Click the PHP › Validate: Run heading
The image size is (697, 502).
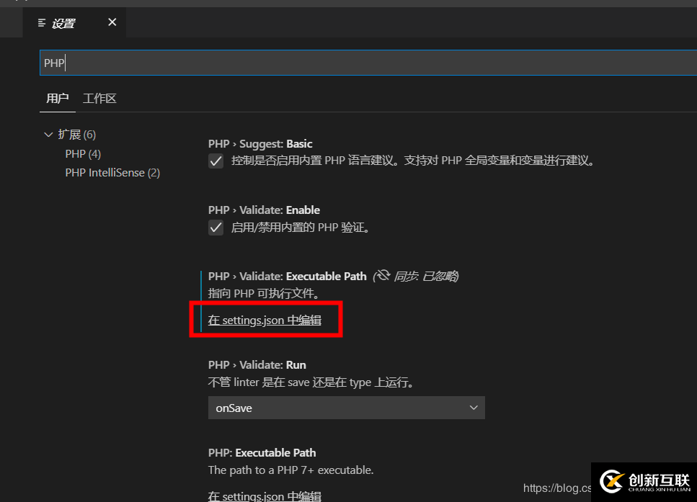257,364
